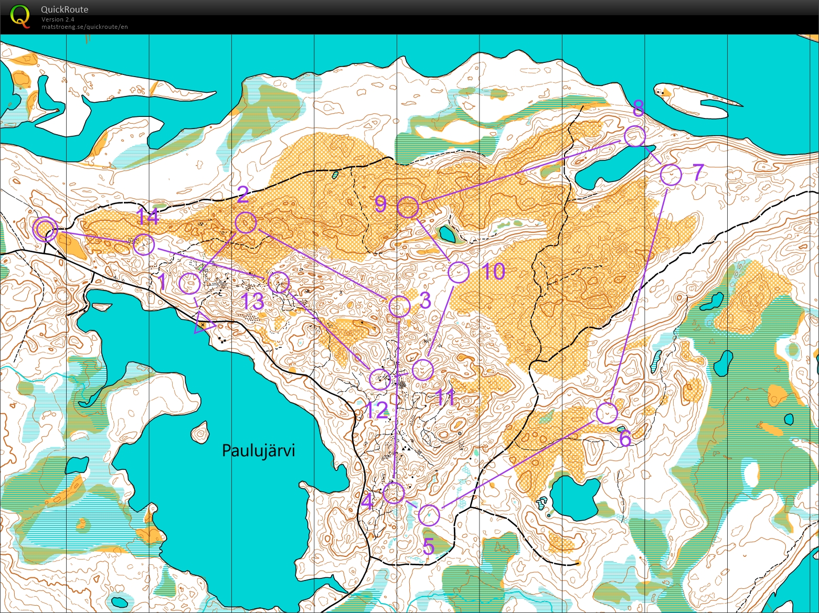The image size is (819, 613).
Task: Open the matstroeng.se/quickroute/en link
Action: click(x=84, y=27)
